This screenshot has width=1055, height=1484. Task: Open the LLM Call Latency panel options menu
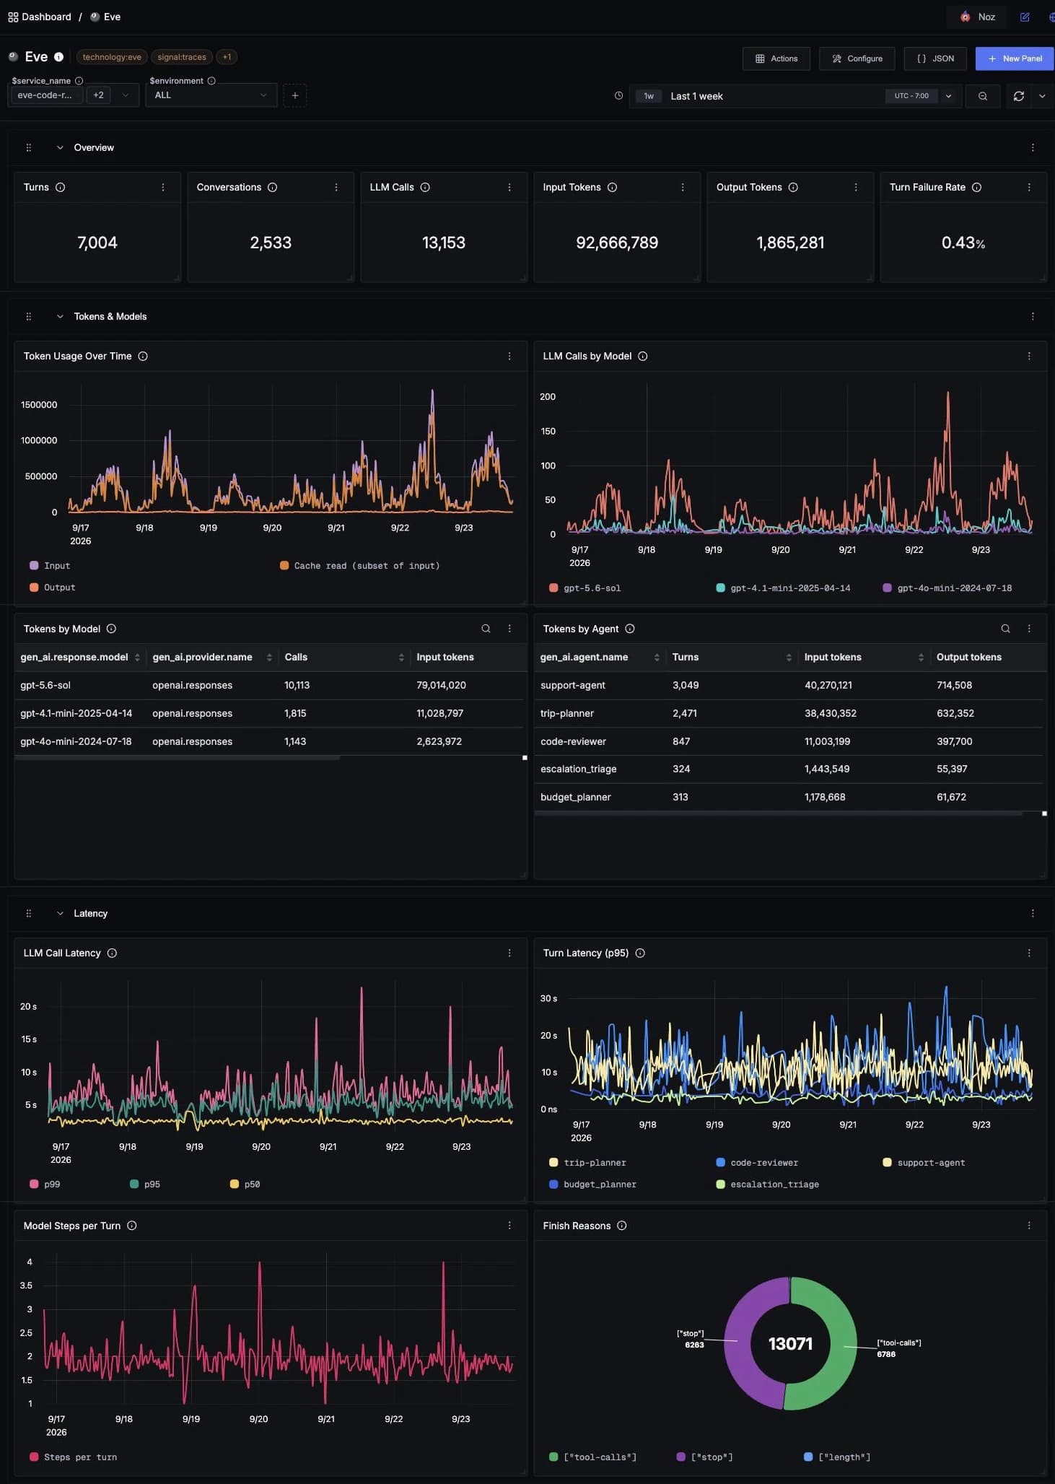pyautogui.click(x=509, y=953)
